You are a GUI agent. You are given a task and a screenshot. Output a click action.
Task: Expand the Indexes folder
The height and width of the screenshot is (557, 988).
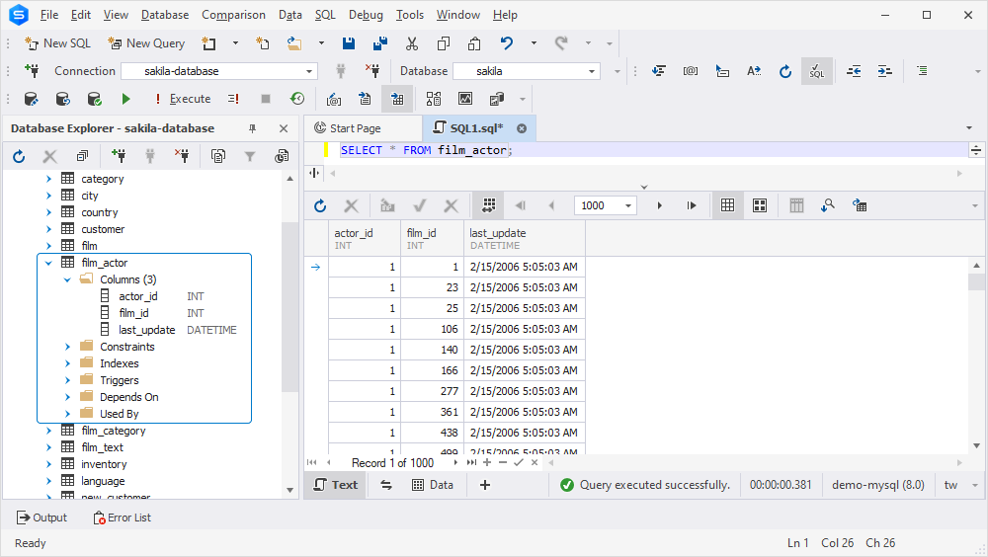click(67, 363)
